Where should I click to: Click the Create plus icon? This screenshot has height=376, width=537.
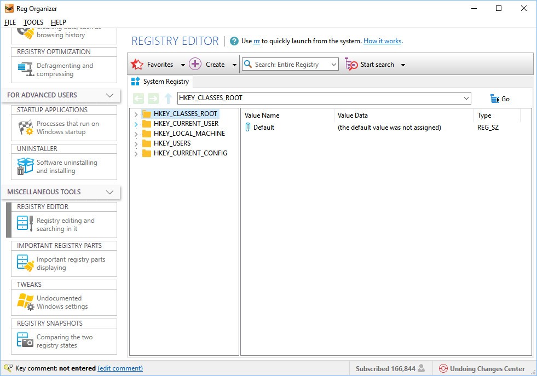[x=195, y=65]
